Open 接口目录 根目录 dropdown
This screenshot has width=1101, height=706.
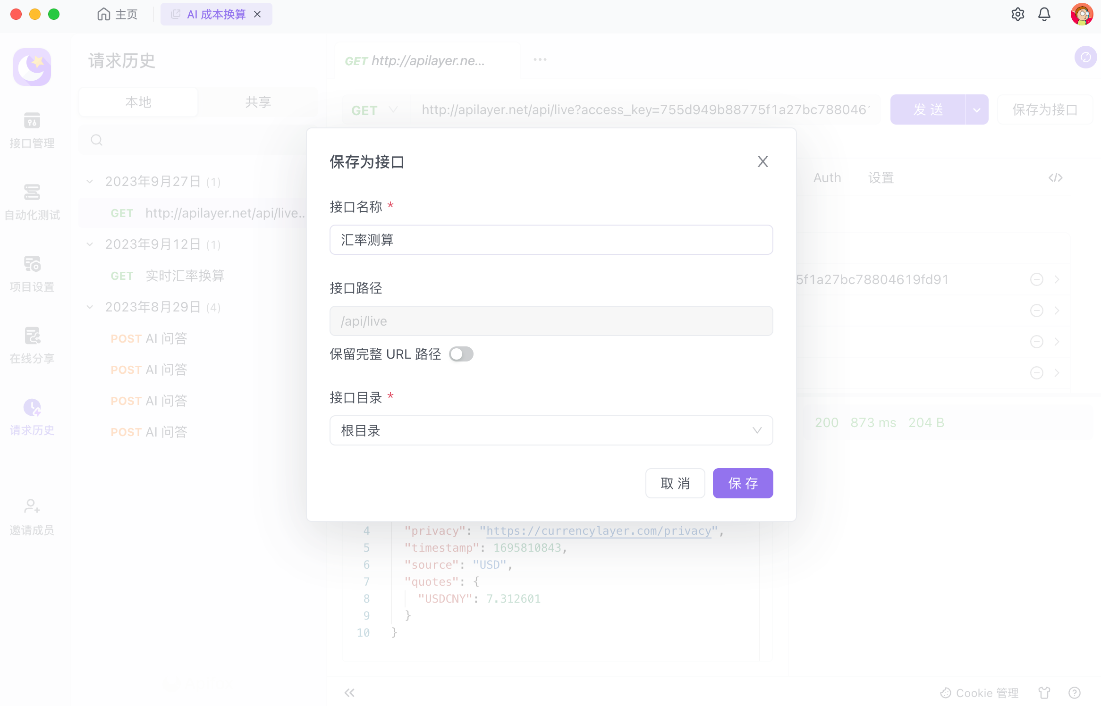point(551,430)
